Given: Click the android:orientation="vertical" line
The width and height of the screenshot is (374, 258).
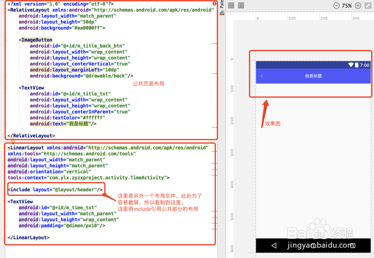Looking at the screenshot, I should coord(49,172).
